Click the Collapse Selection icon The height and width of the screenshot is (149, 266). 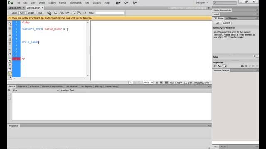tap(10, 39)
